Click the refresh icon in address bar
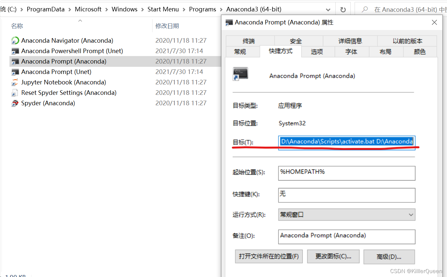The height and width of the screenshot is (277, 447). (343, 10)
